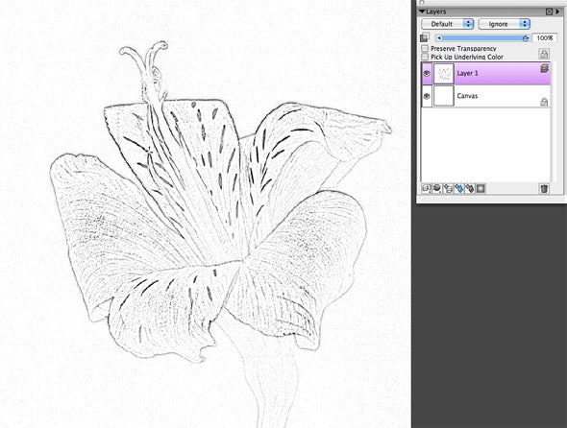The height and width of the screenshot is (428, 567).
Task: Check Pick Up Underlying Color option
Action: [425, 57]
